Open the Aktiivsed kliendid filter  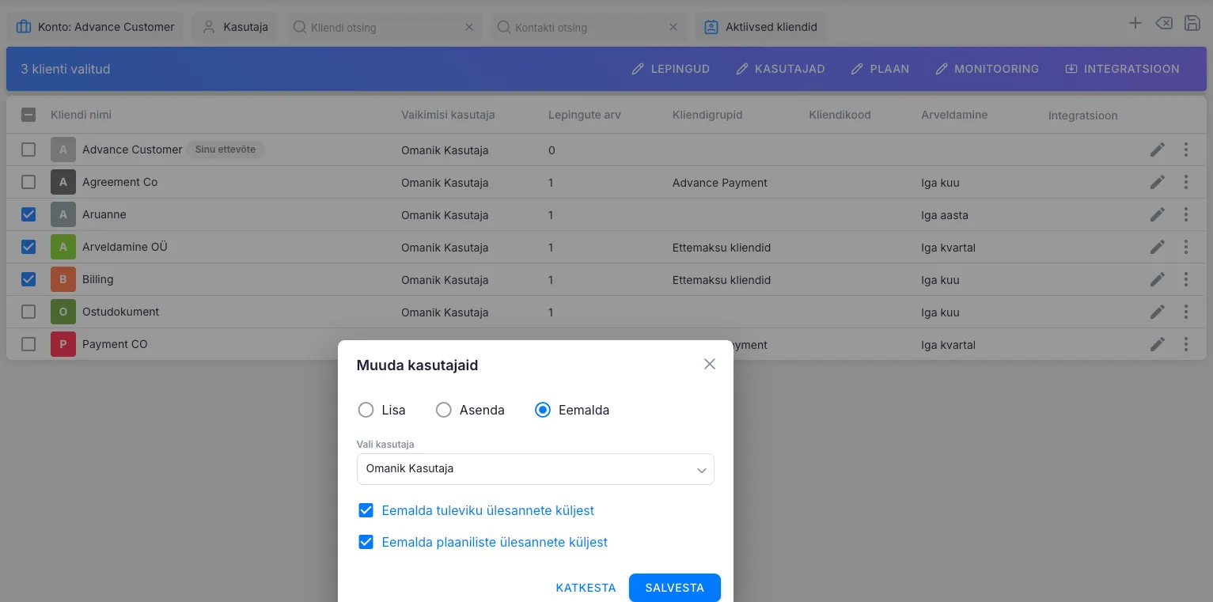coord(760,27)
